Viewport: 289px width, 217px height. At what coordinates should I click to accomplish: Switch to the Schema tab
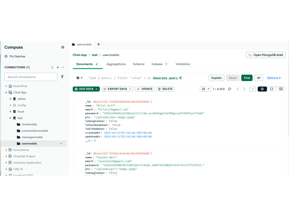(x=139, y=64)
